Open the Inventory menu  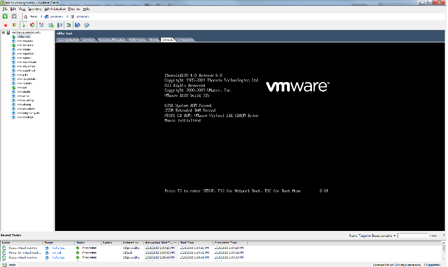35,9
